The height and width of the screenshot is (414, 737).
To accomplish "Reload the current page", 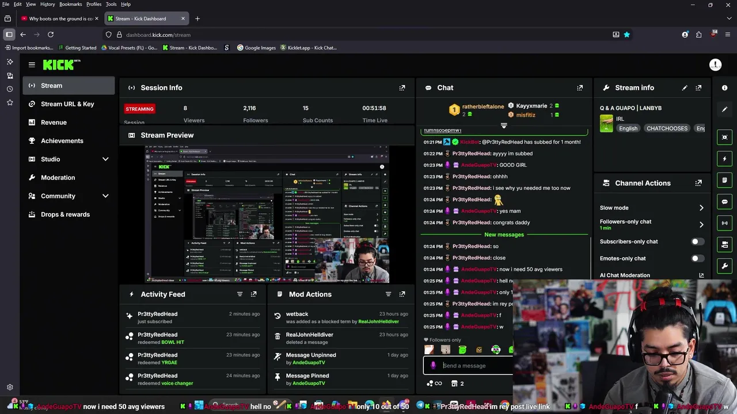I will pyautogui.click(x=51, y=34).
